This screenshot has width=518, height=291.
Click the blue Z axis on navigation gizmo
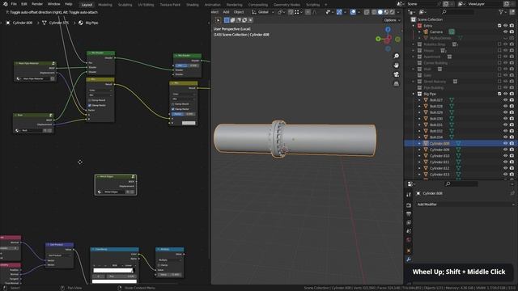click(x=388, y=30)
